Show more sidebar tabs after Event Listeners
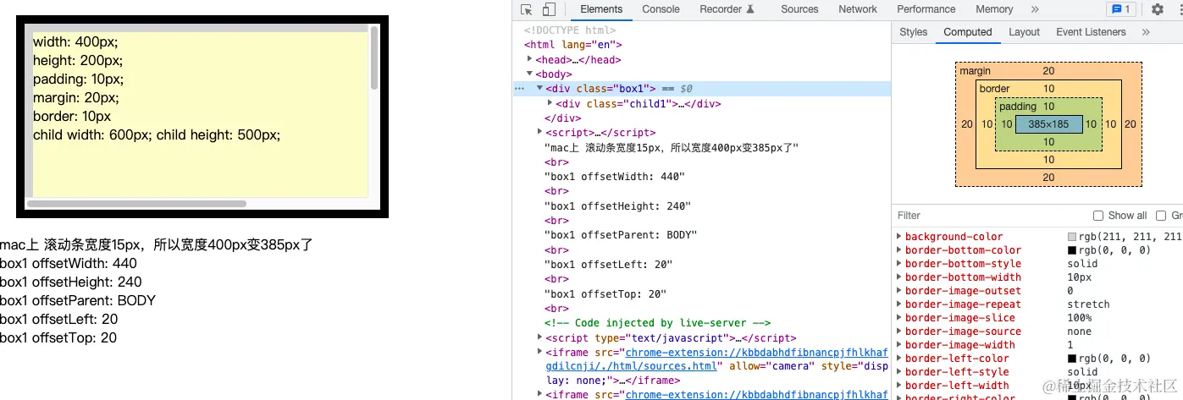 pos(1146,32)
